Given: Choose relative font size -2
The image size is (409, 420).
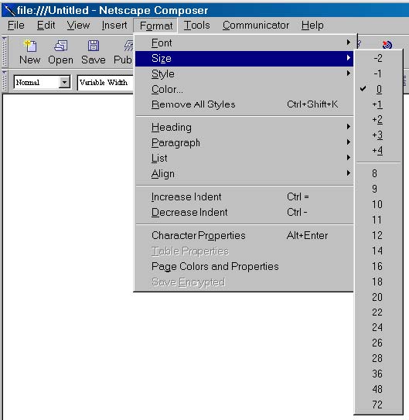Looking at the screenshot, I should pyautogui.click(x=379, y=58).
